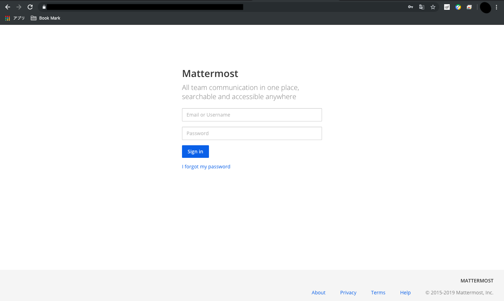
Task: View site info via the padlock icon
Action: click(x=44, y=7)
